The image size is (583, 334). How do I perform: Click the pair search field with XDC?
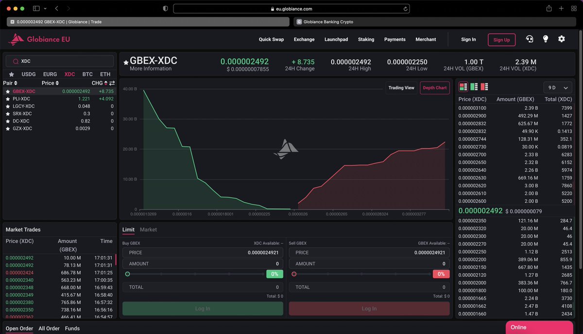click(60, 61)
